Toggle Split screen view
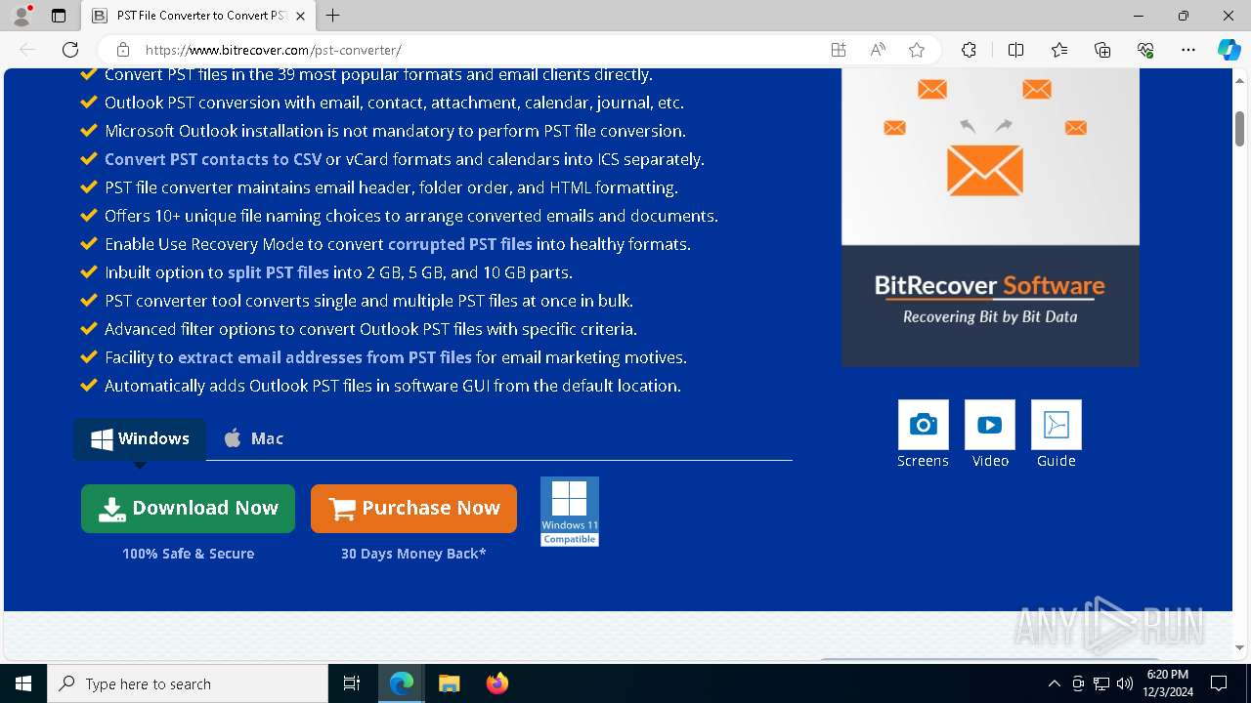1251x703 pixels. [1015, 50]
